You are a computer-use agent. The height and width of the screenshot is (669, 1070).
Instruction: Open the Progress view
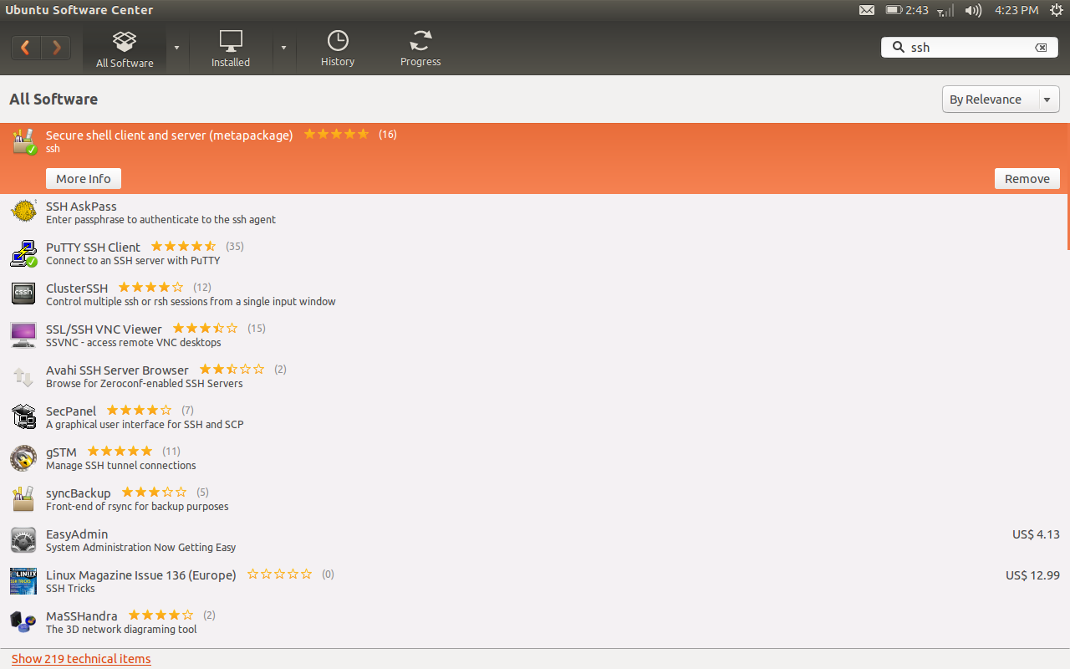(x=420, y=49)
